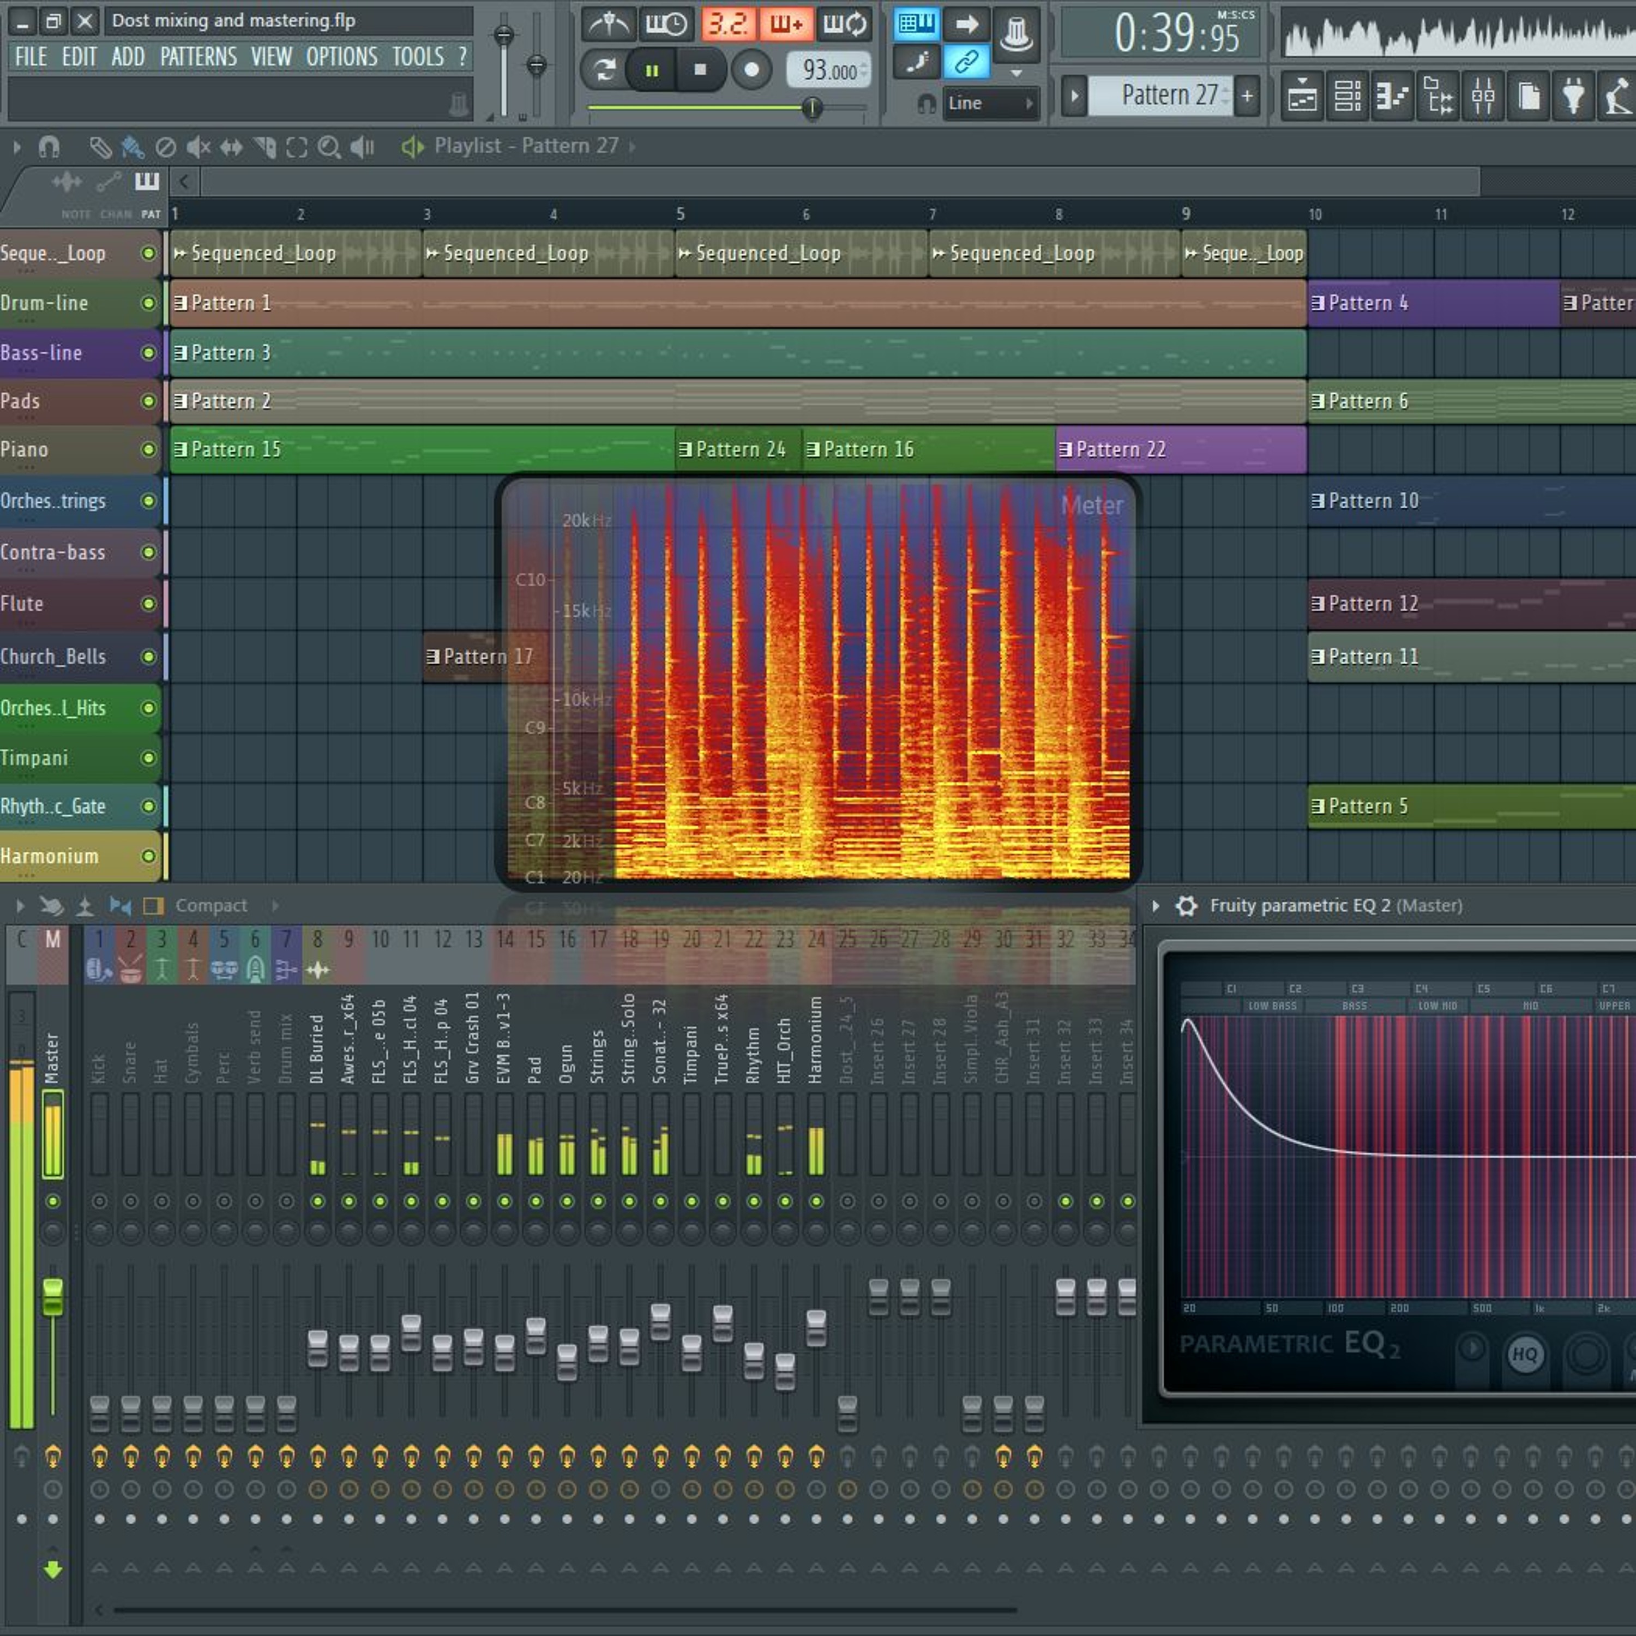Open the Channel rack icon
This screenshot has height=1636, width=1636.
click(x=1347, y=95)
